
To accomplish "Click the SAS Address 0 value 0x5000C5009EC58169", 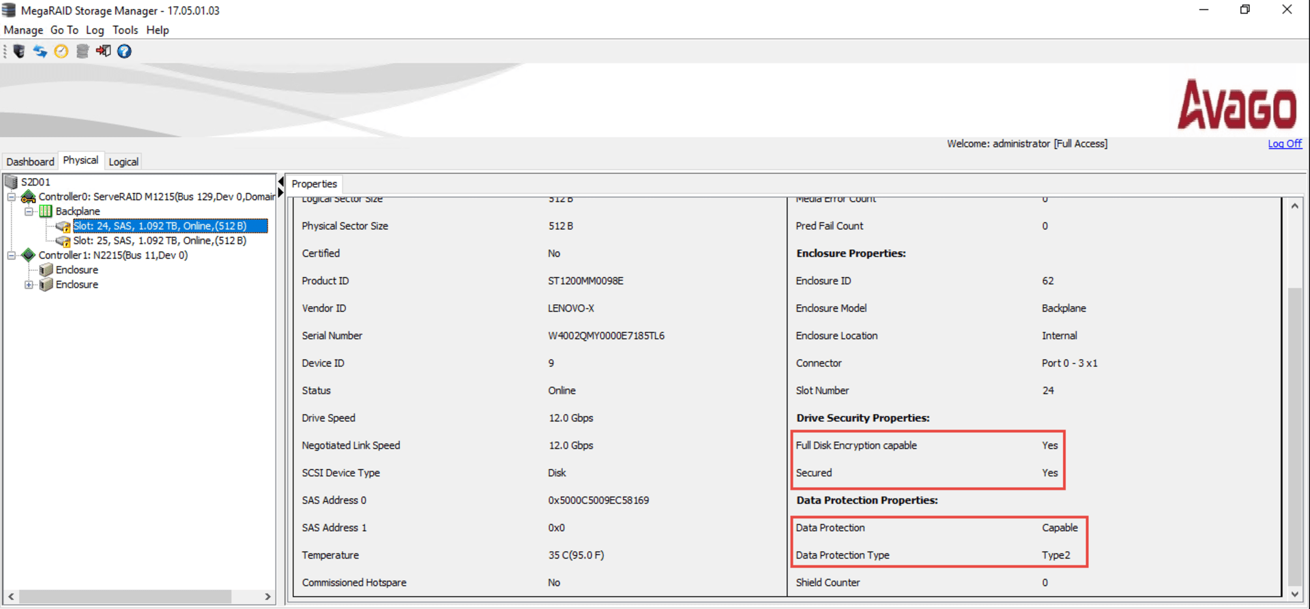I will click(x=598, y=501).
